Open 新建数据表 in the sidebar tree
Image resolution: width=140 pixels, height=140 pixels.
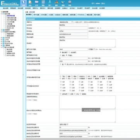pos(10,34)
